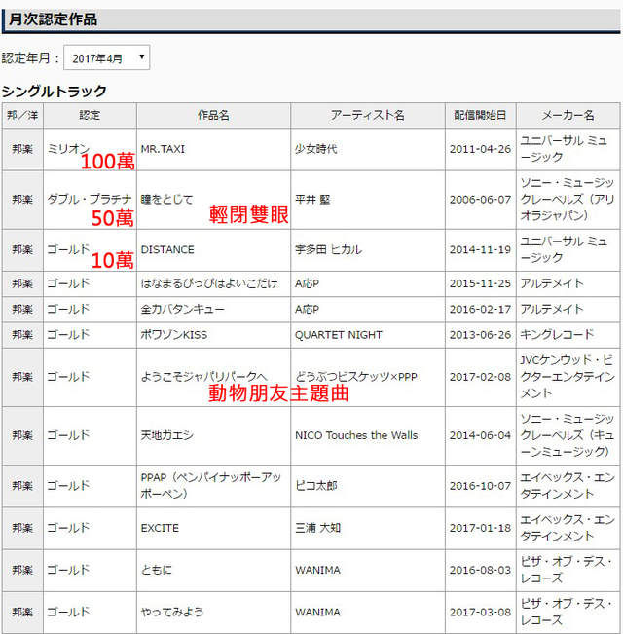
Task: Click the シングルトラック section title
Action: (55, 91)
